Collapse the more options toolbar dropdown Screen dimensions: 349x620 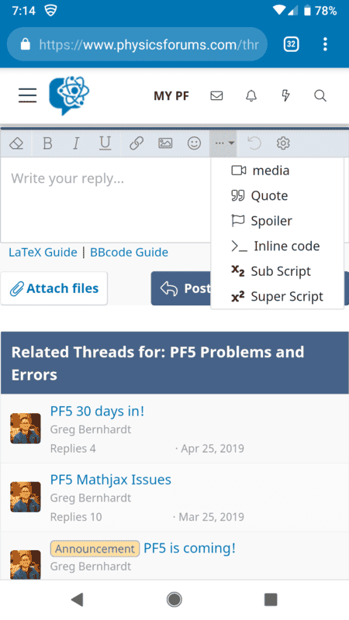pos(223,143)
